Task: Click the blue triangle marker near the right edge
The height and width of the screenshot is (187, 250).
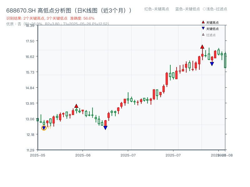Action: (212, 64)
